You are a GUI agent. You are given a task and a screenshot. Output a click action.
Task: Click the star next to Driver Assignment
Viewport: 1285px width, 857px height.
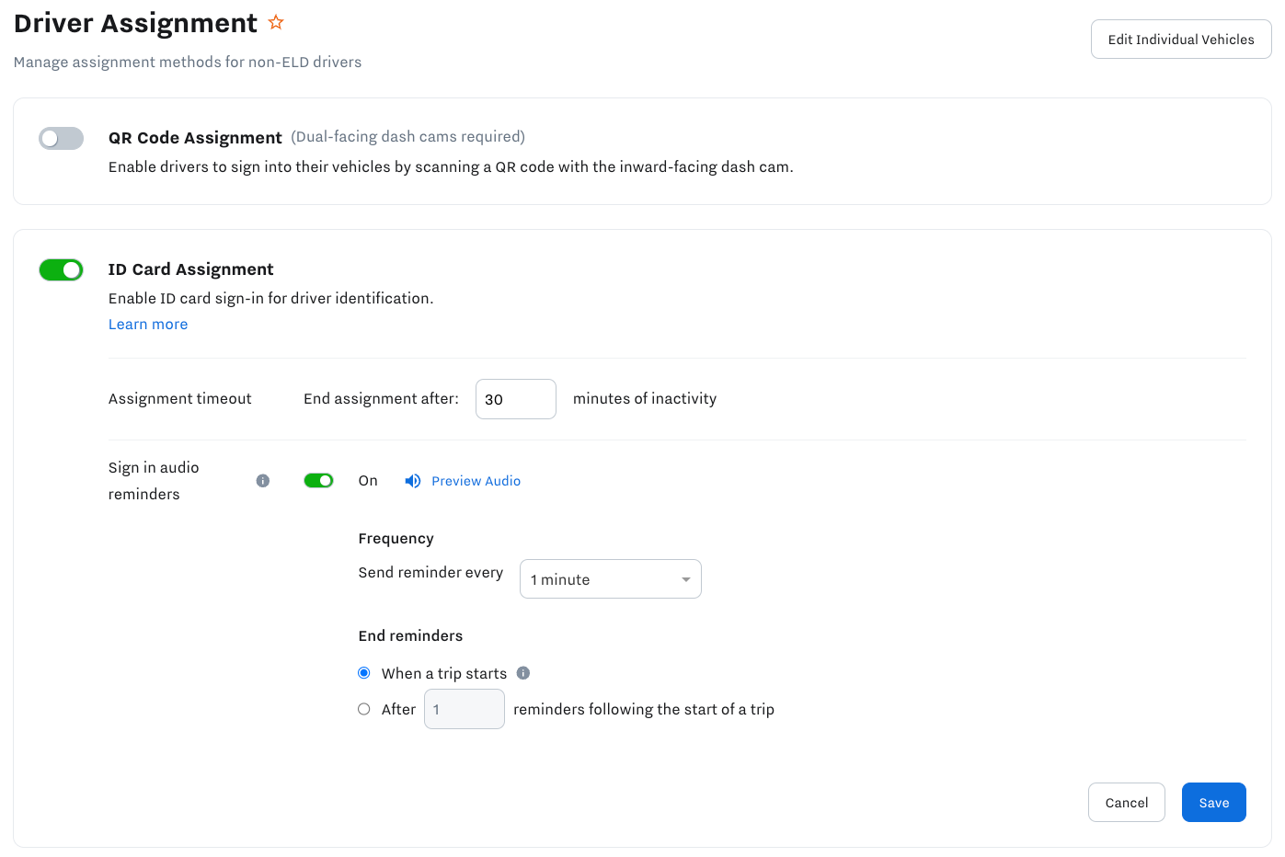click(x=276, y=22)
